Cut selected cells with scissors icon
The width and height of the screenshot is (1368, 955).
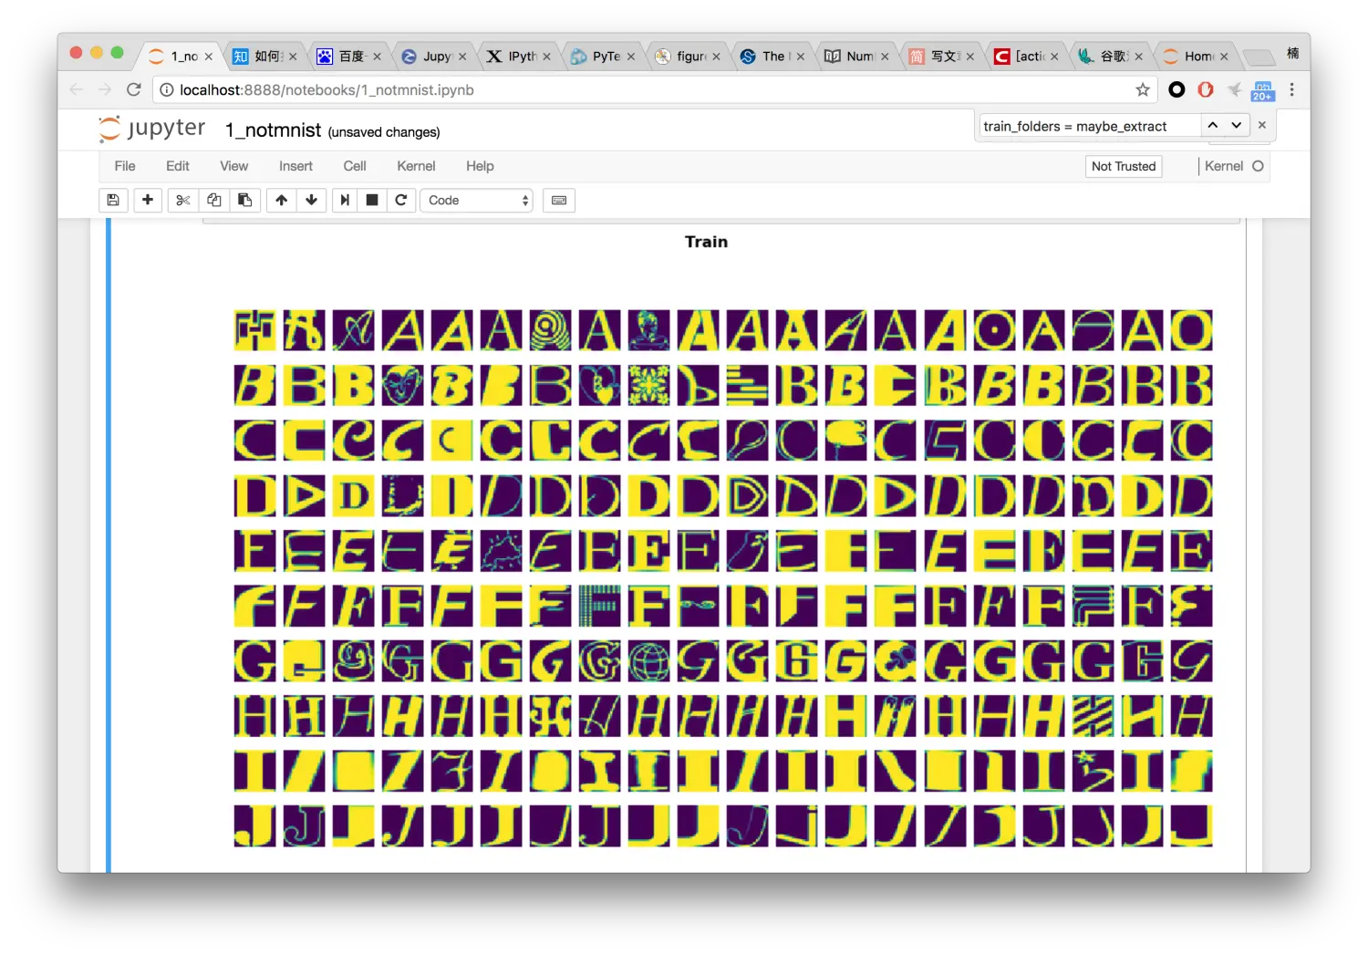click(x=183, y=201)
